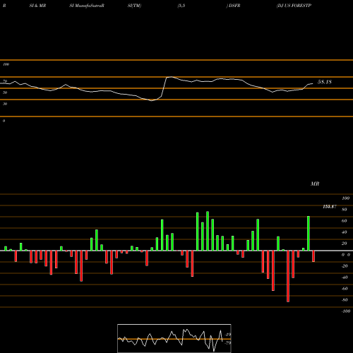Click the -79 value in mini chart
353x353 pixels.
(x=228, y=342)
